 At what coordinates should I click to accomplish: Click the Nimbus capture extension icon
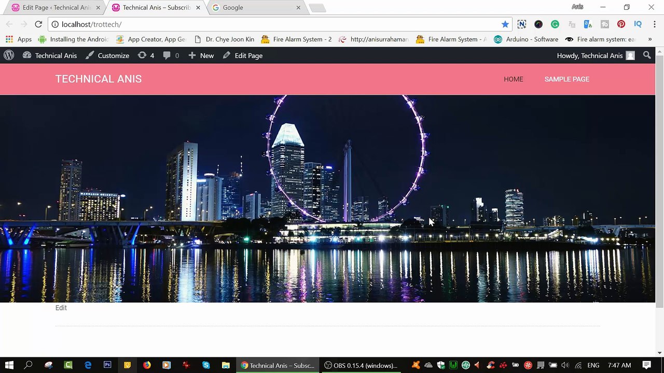point(522,24)
